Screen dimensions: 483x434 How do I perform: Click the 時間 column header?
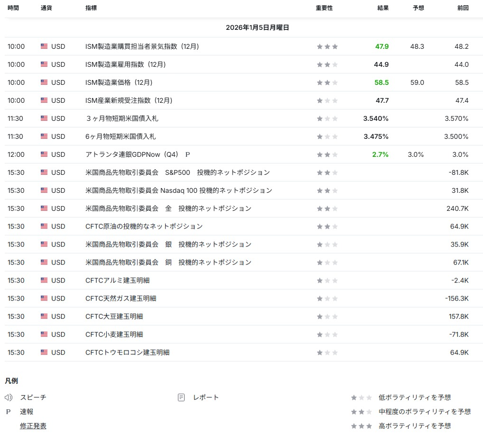[13, 8]
